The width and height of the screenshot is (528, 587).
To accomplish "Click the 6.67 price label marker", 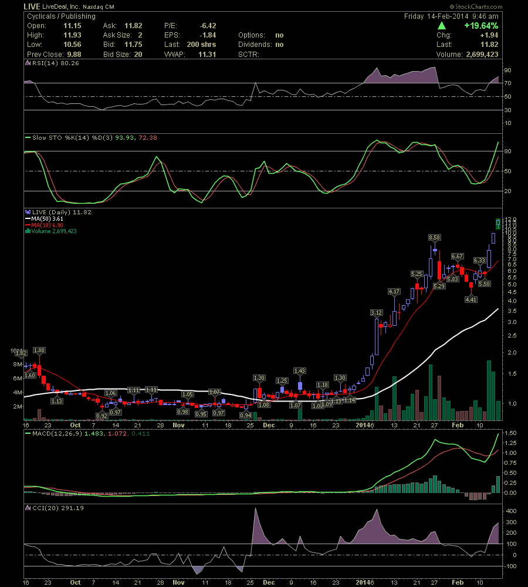I will tap(457, 256).
